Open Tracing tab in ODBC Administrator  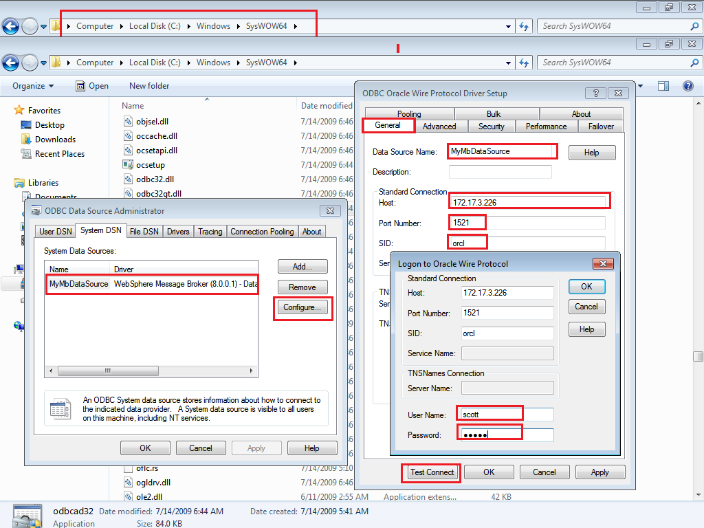(210, 231)
